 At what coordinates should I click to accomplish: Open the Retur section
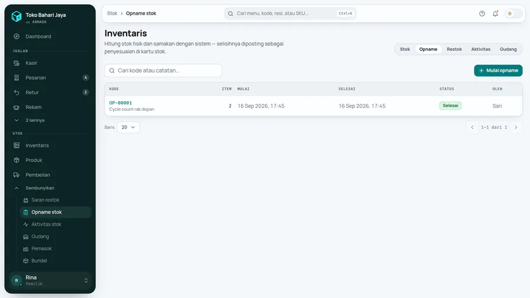point(50,92)
